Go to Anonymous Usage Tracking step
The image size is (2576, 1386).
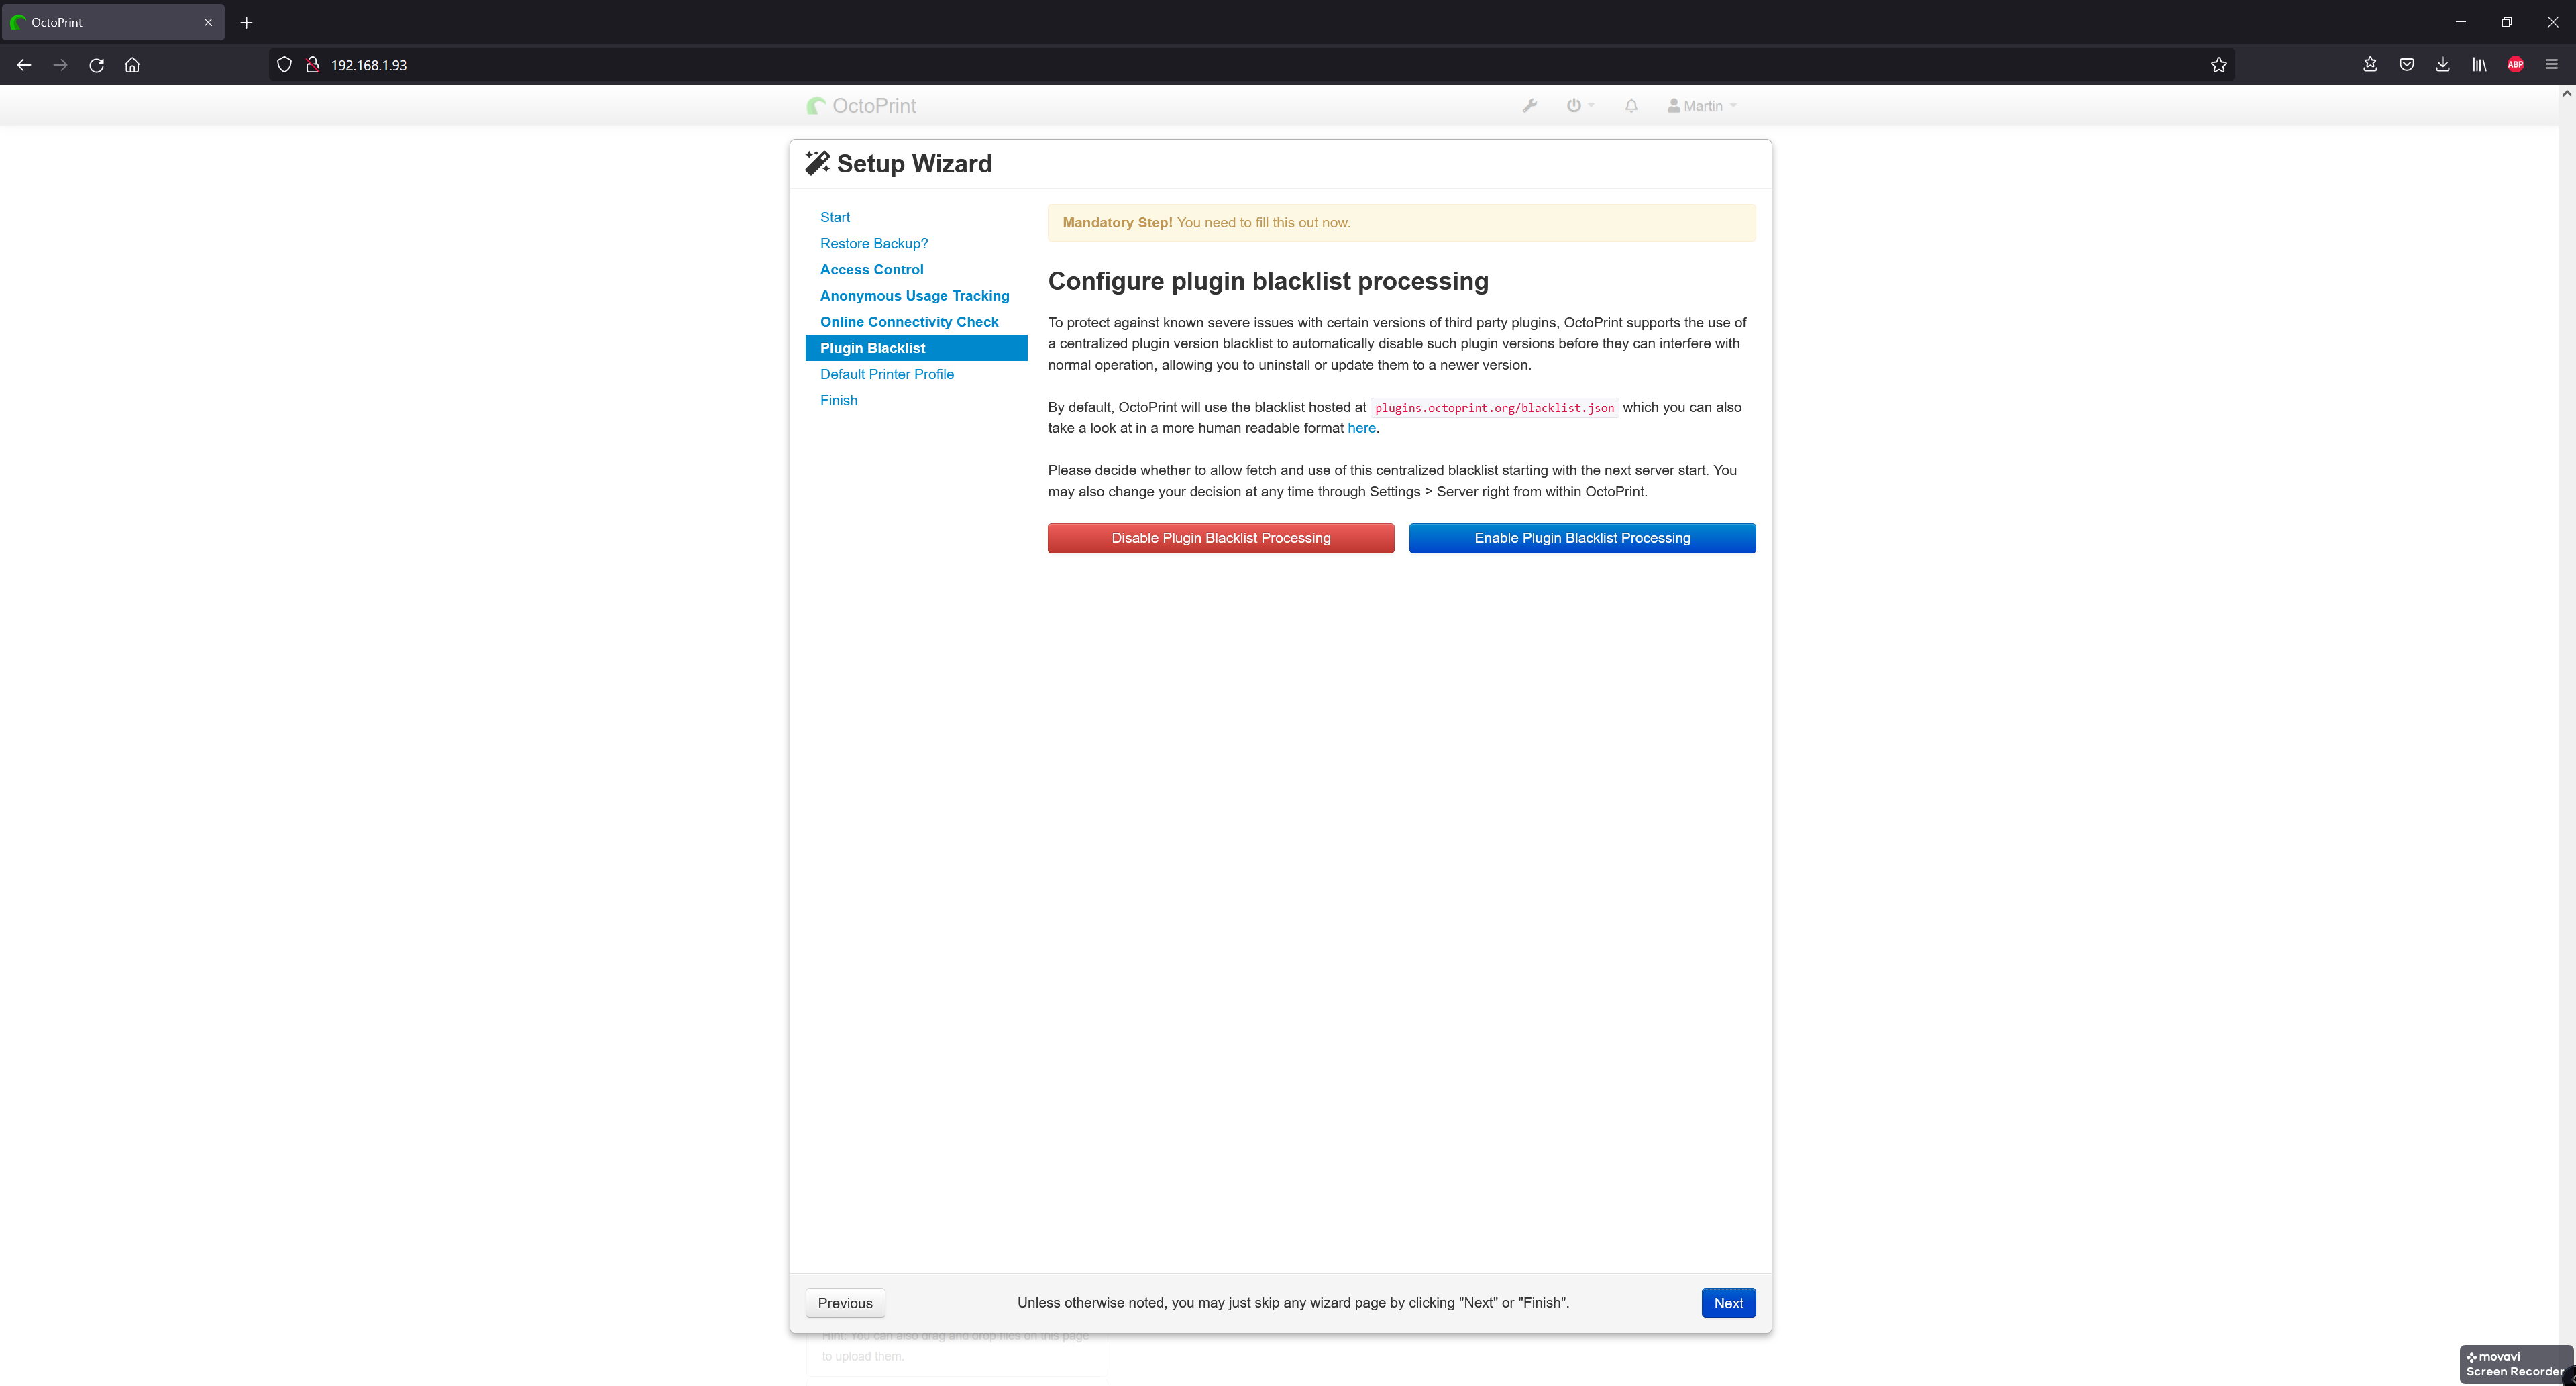click(914, 296)
